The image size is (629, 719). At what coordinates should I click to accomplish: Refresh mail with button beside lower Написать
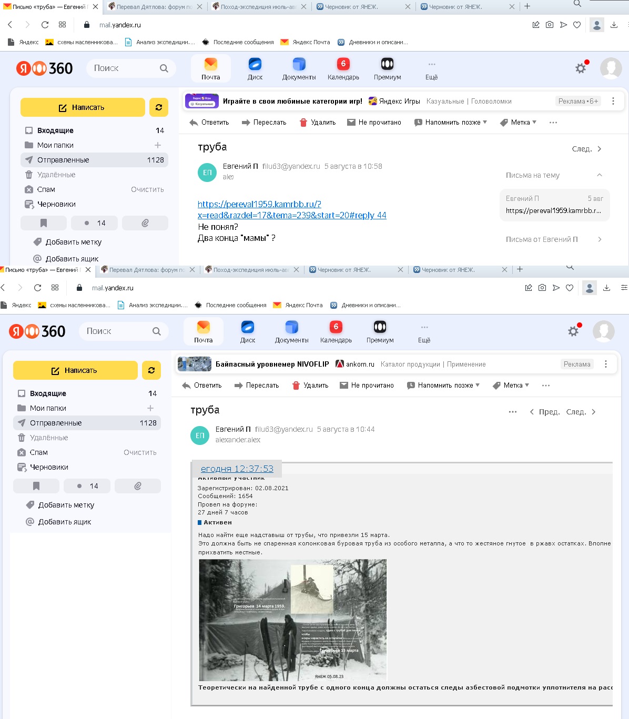pos(151,370)
